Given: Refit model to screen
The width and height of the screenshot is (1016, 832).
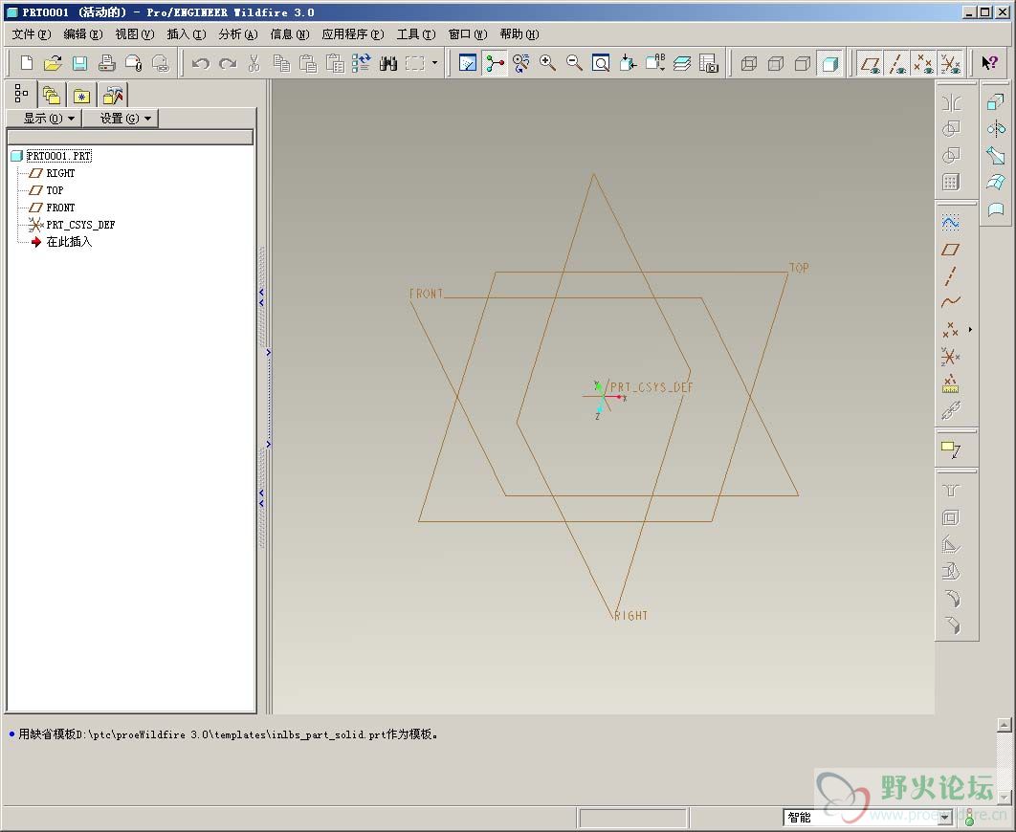Looking at the screenshot, I should [601, 63].
